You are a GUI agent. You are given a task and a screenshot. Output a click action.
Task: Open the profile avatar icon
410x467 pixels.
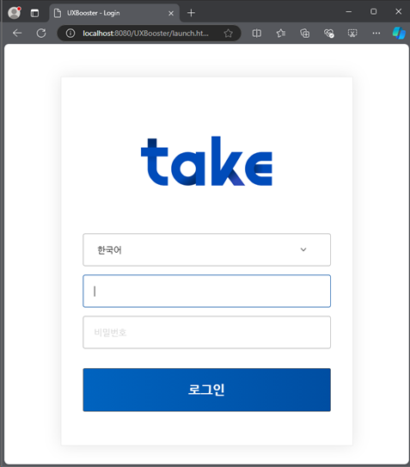(14, 13)
